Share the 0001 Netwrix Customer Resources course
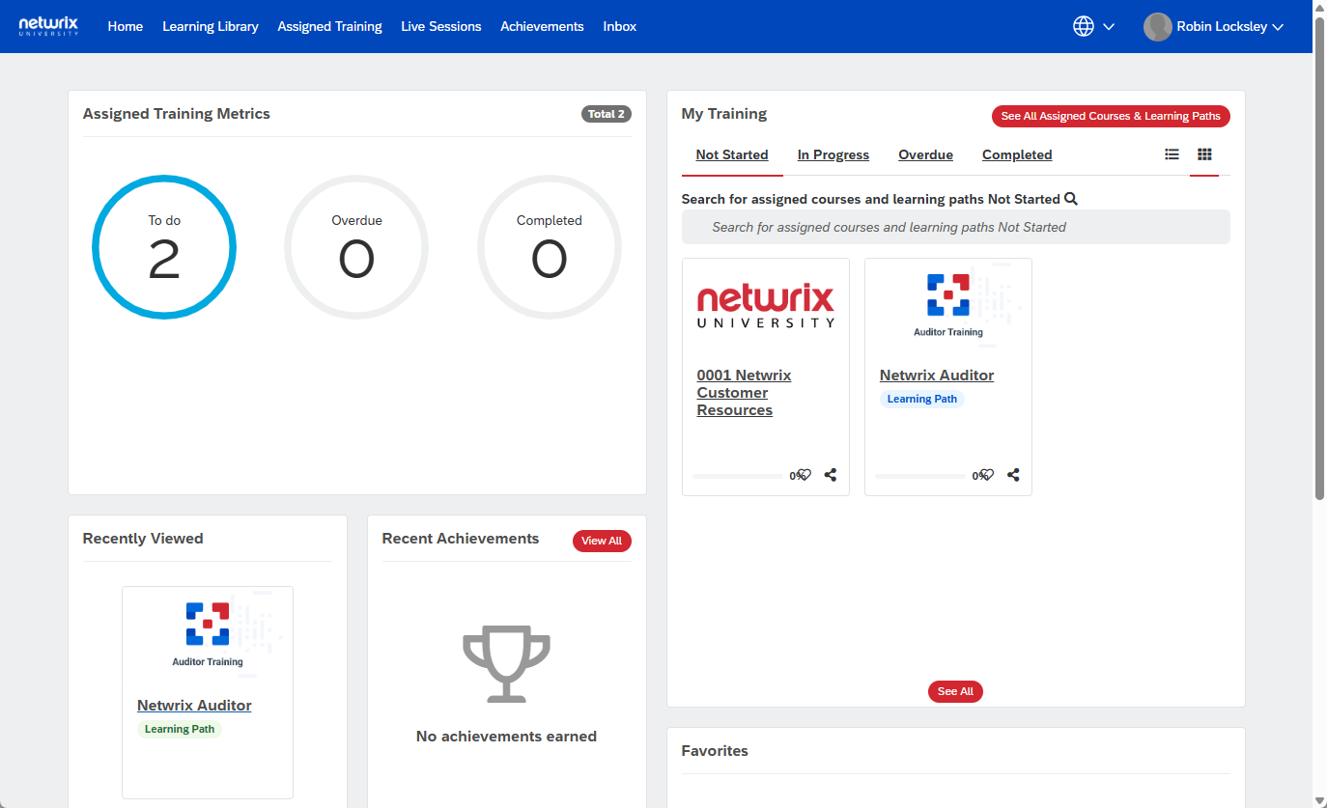Image resolution: width=1327 pixels, height=808 pixels. point(831,475)
